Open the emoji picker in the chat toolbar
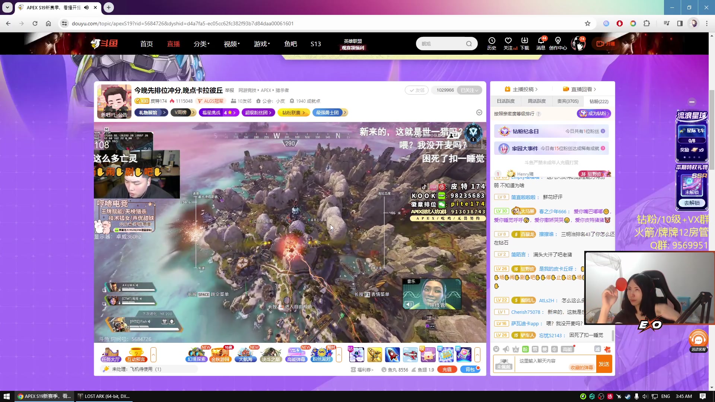Image resolution: width=715 pixels, height=402 pixels. (496, 349)
